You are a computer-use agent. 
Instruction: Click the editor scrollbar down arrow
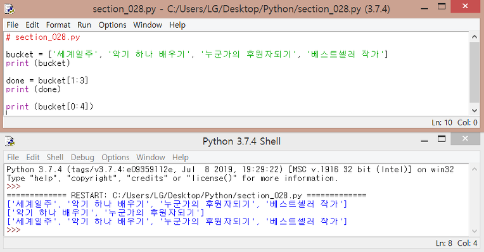click(474, 110)
